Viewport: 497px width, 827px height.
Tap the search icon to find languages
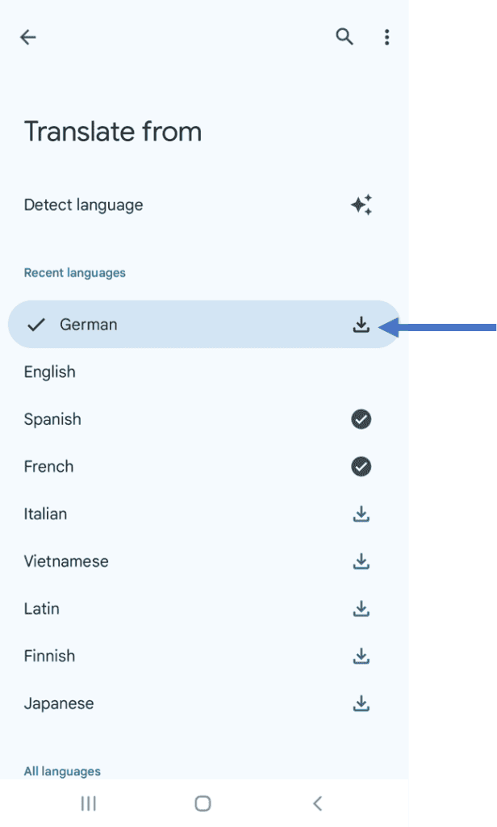[344, 37]
